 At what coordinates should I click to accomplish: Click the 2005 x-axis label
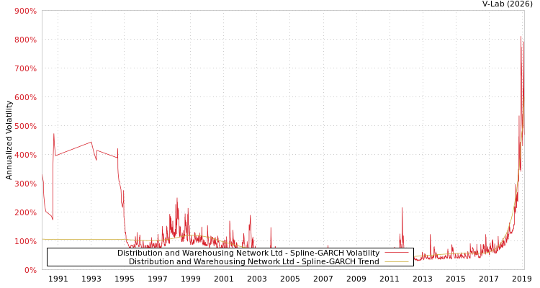coord(290,279)
